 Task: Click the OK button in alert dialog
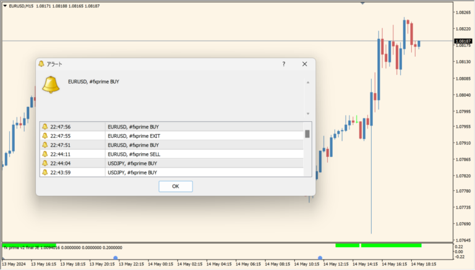tap(175, 186)
